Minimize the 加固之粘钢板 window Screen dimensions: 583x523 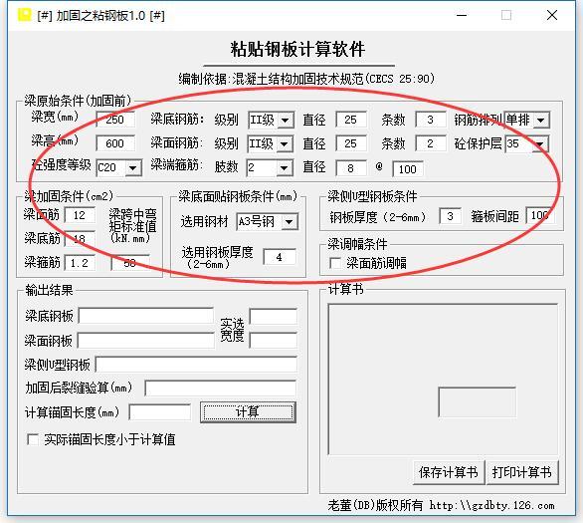(x=462, y=15)
